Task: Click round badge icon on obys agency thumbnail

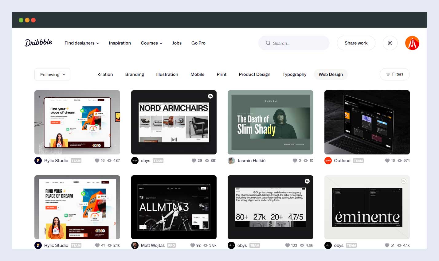Action: click(x=307, y=181)
